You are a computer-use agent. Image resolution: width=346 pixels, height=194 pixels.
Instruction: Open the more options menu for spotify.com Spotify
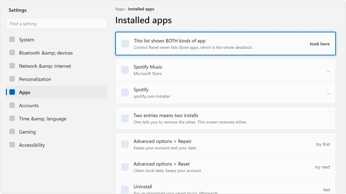coord(328,94)
